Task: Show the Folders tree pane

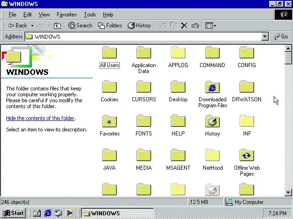Action: [x=110, y=26]
